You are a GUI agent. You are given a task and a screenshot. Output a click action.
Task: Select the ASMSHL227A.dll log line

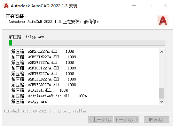(43, 51)
